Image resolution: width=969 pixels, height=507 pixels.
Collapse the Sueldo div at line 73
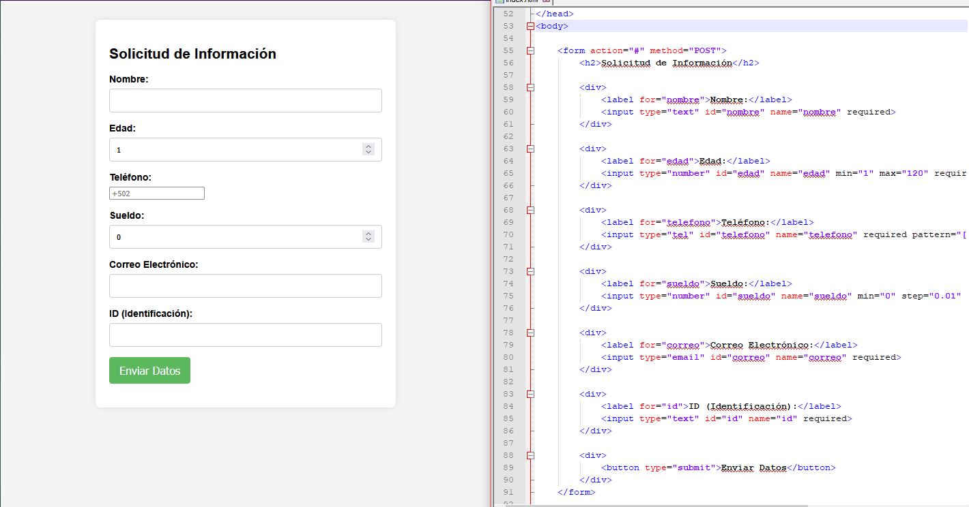(x=530, y=271)
